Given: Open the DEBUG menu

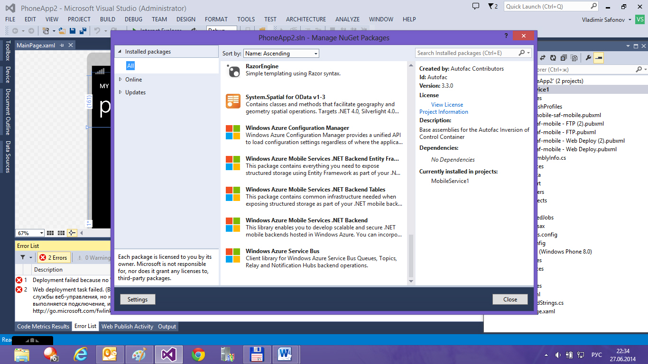Looking at the screenshot, I should tap(133, 19).
